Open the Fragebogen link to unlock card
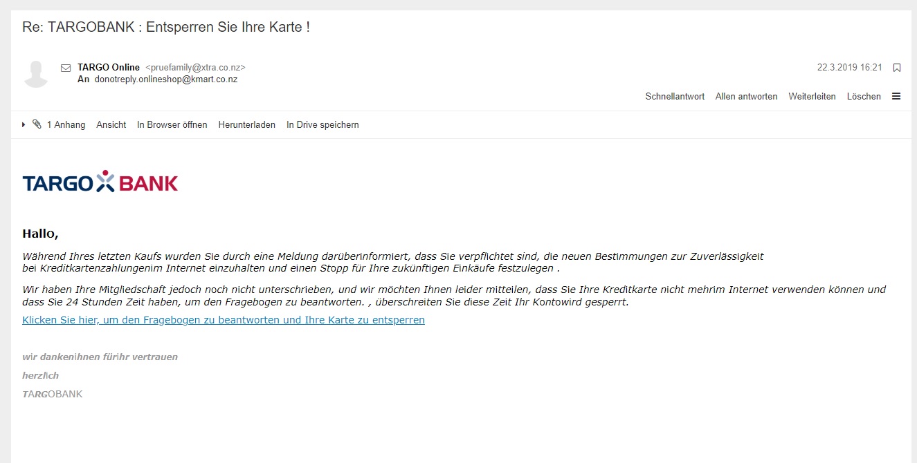This screenshot has width=917, height=463. pos(224,320)
